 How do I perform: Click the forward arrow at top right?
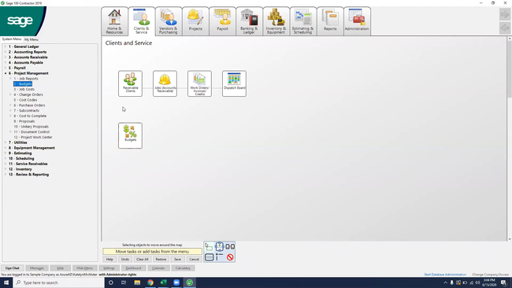(x=505, y=14)
